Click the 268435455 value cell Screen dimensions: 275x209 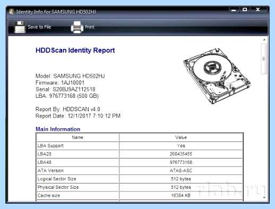pos(181,154)
